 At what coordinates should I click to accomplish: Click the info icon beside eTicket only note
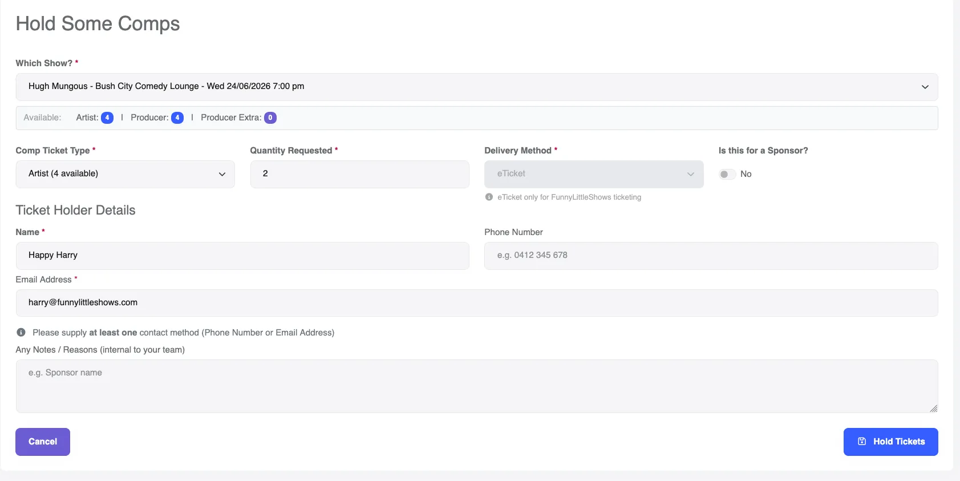point(489,197)
